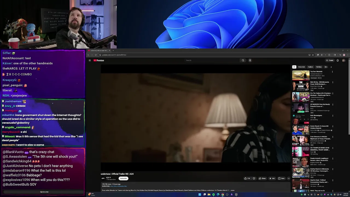Expand the description with ...more

[x=232, y=190]
